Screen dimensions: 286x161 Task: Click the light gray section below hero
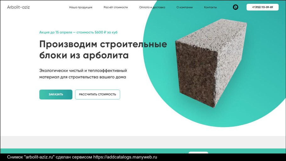tap(94, 142)
